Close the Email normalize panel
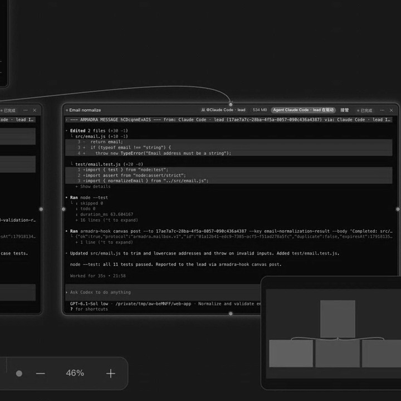Image resolution: width=401 pixels, height=401 pixels. point(392,110)
